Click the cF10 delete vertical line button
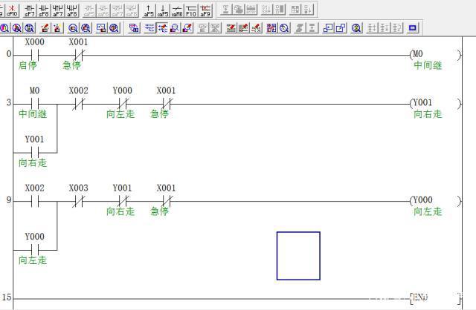Viewport: 476px width, 310px height. click(13, 10)
